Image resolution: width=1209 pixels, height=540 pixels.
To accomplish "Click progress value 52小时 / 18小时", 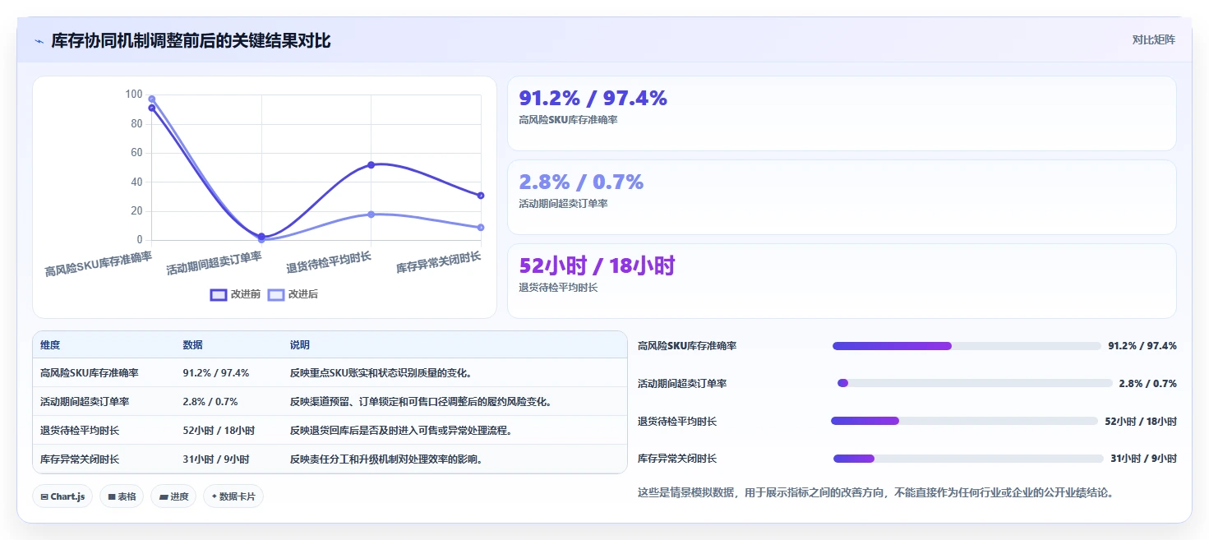I will click(1141, 421).
